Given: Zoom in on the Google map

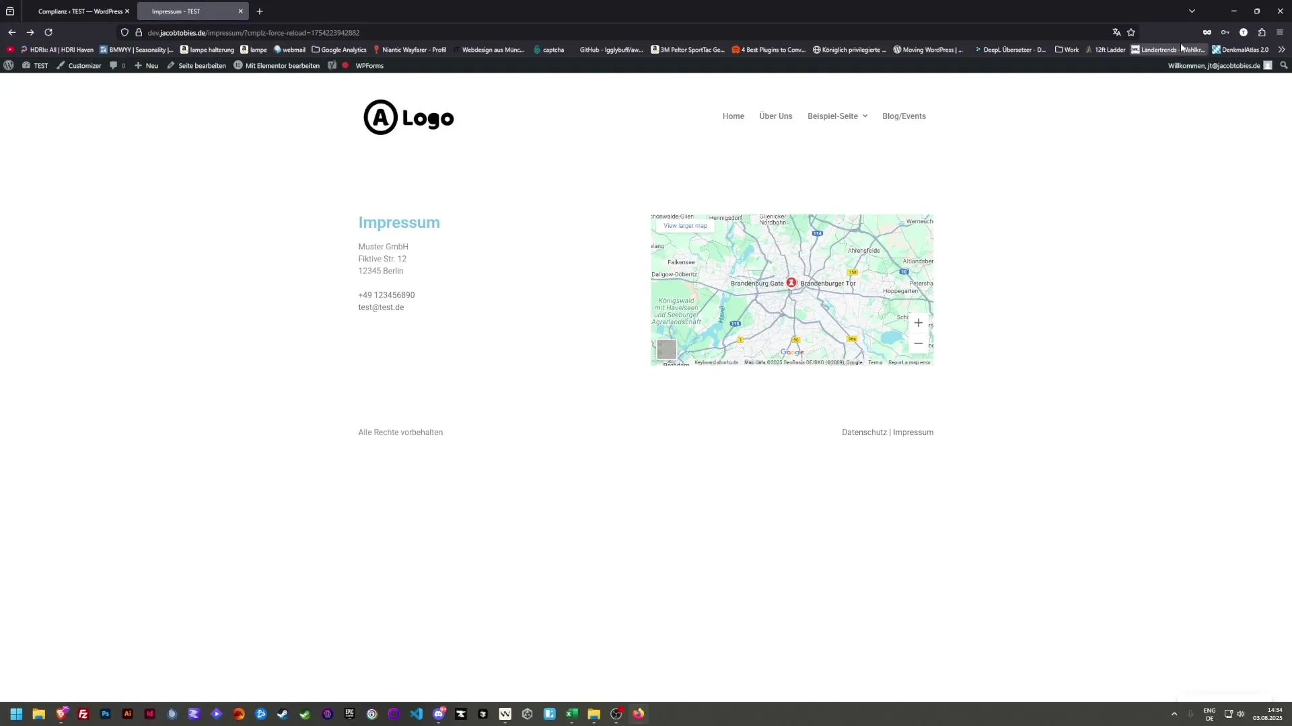Looking at the screenshot, I should click(918, 323).
